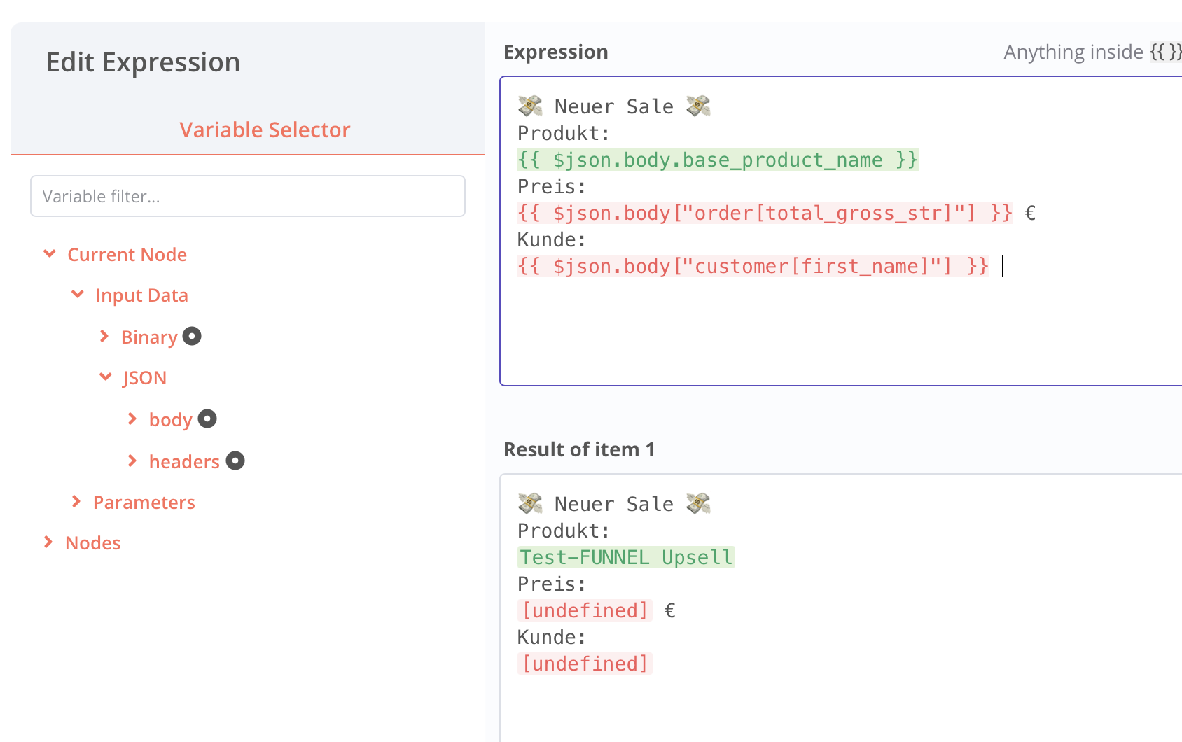Click the circle icon next to headers
The width and height of the screenshot is (1182, 742).
[235, 461]
